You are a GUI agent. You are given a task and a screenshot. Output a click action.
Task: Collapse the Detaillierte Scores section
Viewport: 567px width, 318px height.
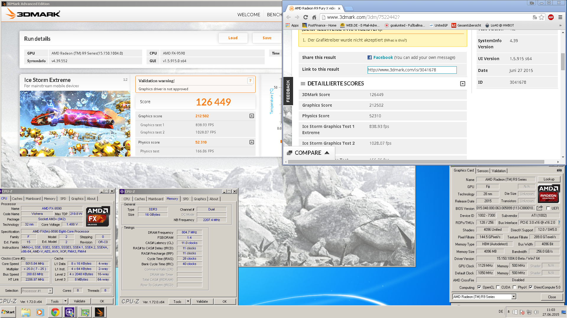click(463, 84)
